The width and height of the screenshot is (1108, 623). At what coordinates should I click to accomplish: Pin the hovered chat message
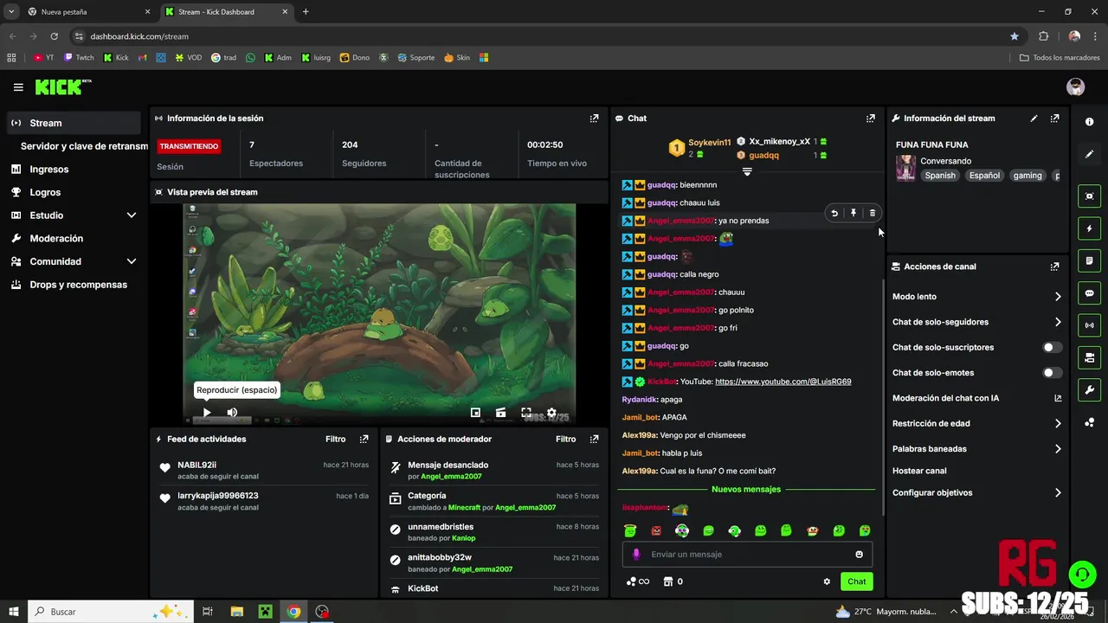point(854,213)
